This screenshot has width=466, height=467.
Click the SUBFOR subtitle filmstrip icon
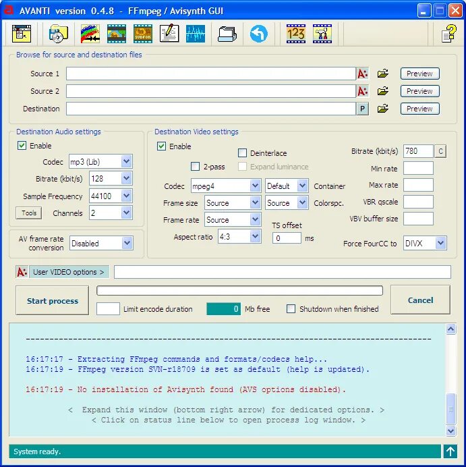pyautogui.click(x=143, y=34)
